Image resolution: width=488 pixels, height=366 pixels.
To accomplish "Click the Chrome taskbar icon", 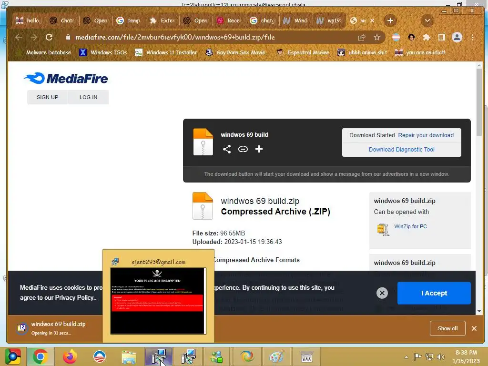I will pos(41,356).
